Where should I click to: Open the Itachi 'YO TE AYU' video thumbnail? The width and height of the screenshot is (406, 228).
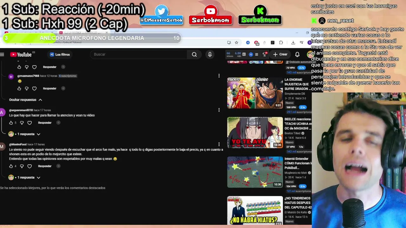coord(255,133)
